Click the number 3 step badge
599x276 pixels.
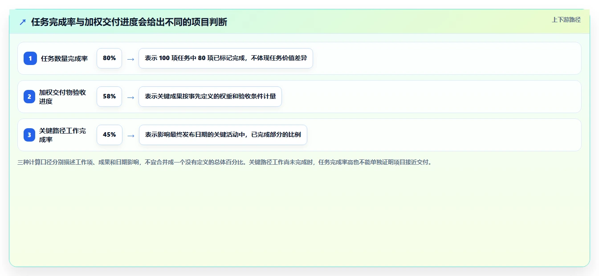point(30,135)
